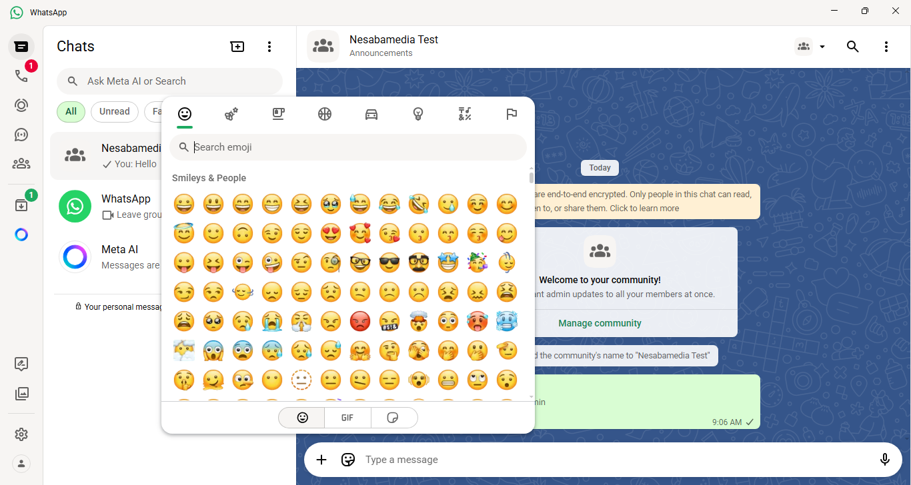This screenshot has height=485, width=911.
Task: Switch to Travel & Places emoji category
Action: [371, 115]
